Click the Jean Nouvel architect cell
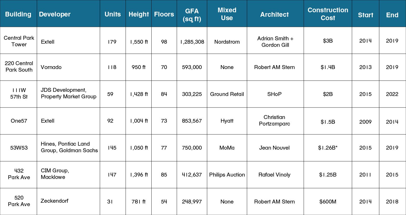Screen dimensions: 406x215 [275, 148]
